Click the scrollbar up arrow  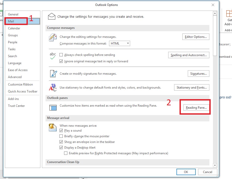[x=215, y=13]
